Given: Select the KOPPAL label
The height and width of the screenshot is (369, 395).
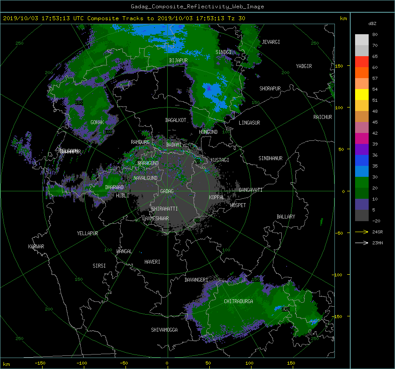Looking at the screenshot, I should click(x=217, y=197).
